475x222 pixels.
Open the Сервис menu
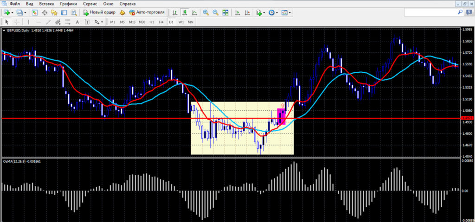[90, 4]
